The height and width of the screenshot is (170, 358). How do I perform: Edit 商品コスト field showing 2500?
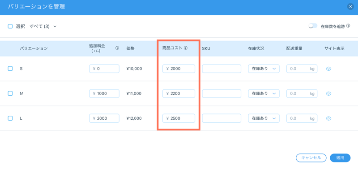[x=179, y=118]
